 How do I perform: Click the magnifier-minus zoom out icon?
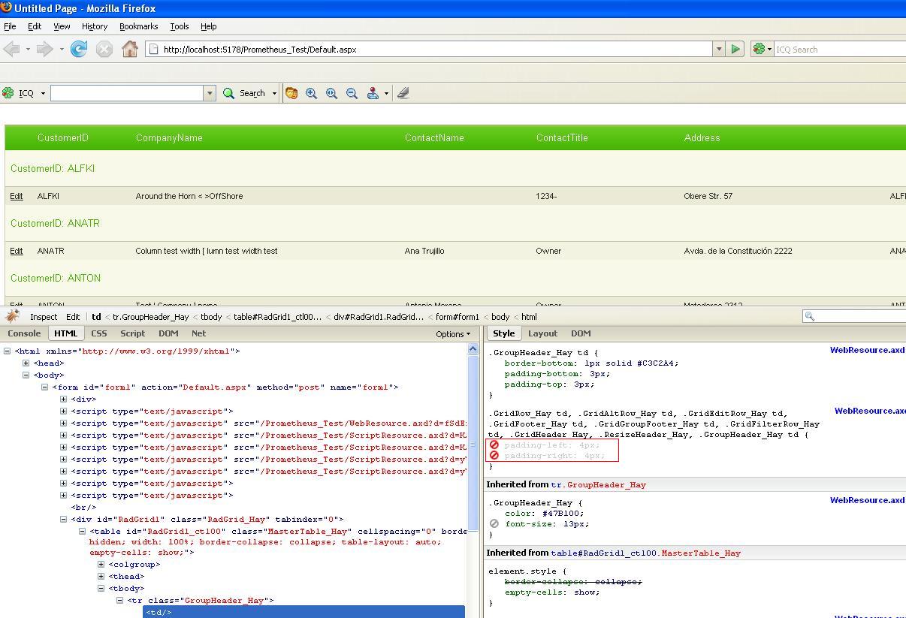tap(352, 93)
